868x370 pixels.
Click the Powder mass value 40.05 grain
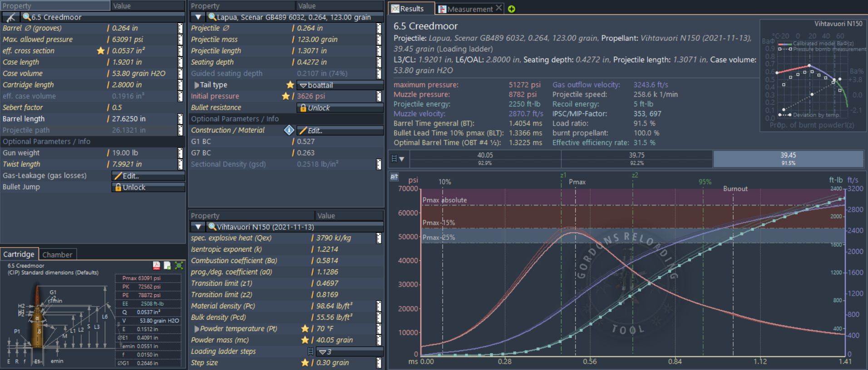pyautogui.click(x=335, y=340)
